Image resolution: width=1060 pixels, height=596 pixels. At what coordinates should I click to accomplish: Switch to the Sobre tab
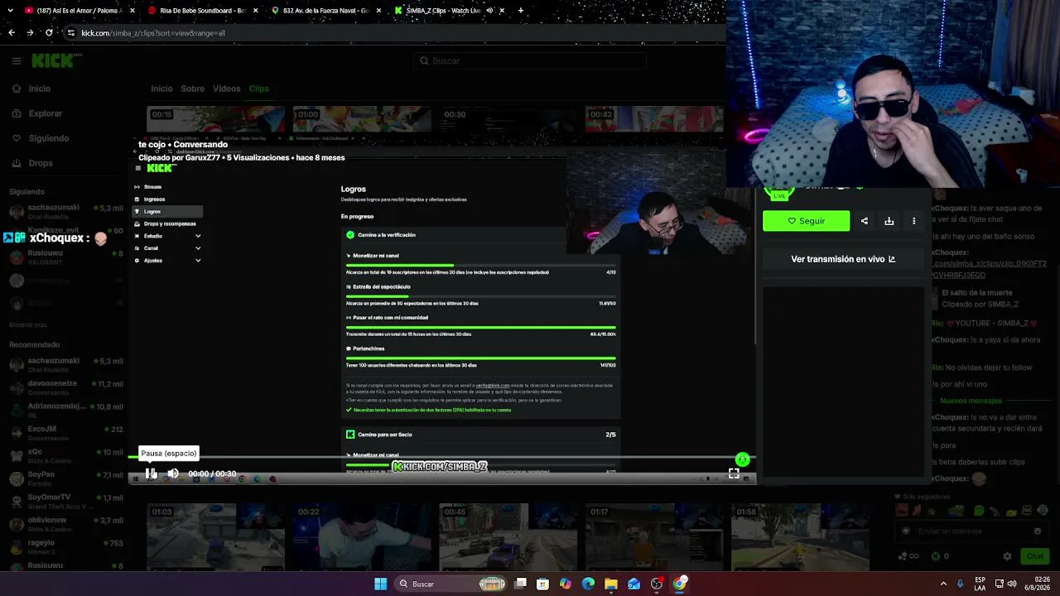193,89
